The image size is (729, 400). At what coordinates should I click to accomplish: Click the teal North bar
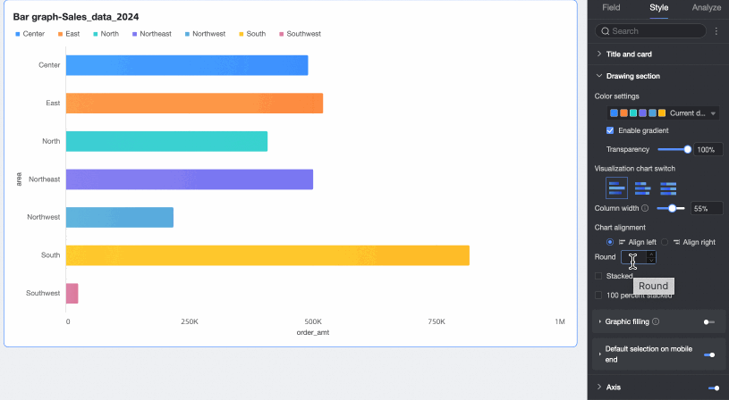pyautogui.click(x=166, y=141)
